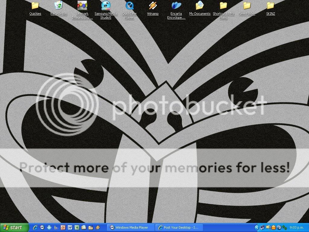The width and height of the screenshot is (309, 232).
Task: Open the New Folder on the desktop
Action: (247, 6)
